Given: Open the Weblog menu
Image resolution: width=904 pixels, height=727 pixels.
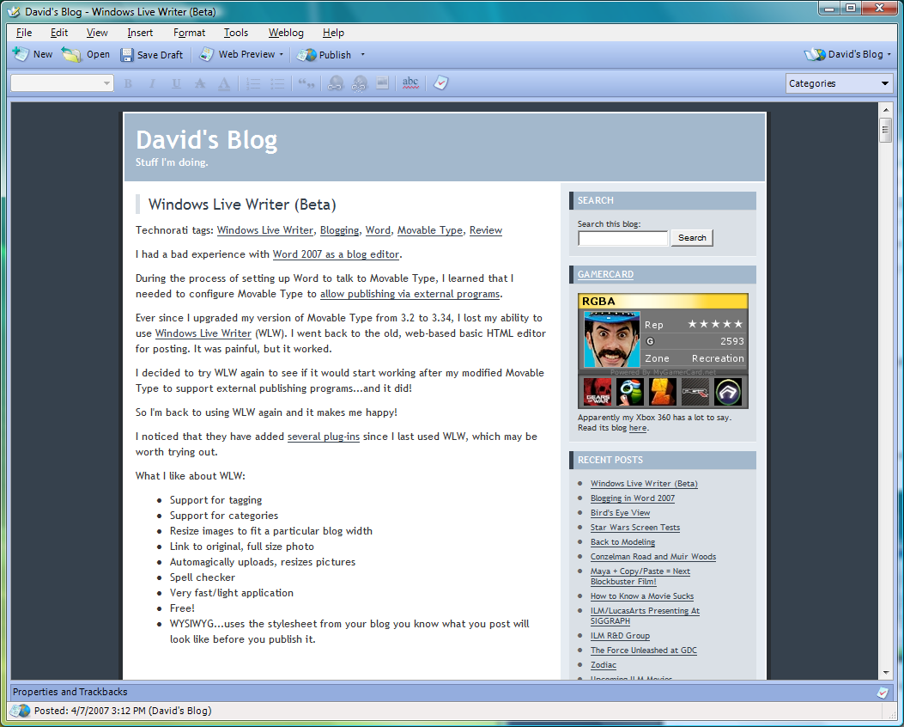Looking at the screenshot, I should [286, 33].
